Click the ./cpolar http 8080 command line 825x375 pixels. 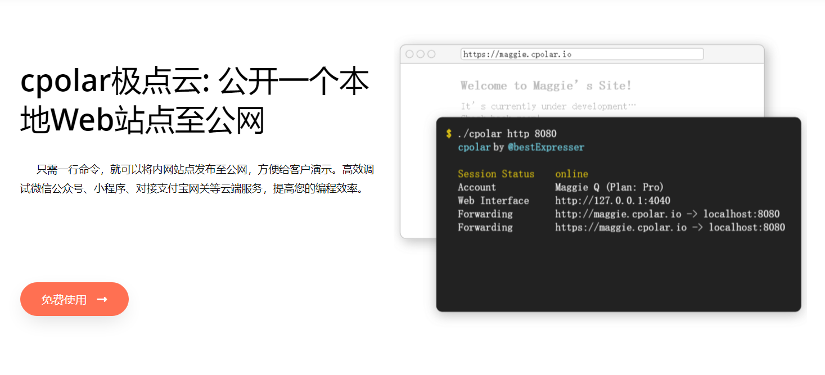click(507, 134)
